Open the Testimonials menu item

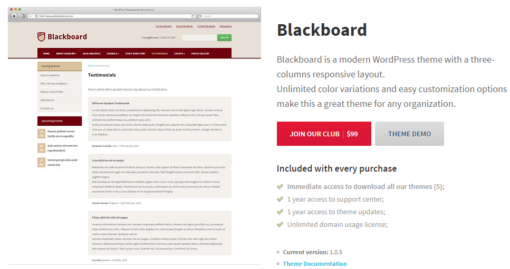(x=159, y=54)
